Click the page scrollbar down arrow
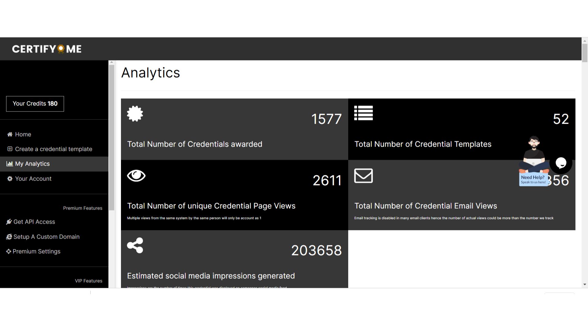The image size is (588, 330). 585,284
